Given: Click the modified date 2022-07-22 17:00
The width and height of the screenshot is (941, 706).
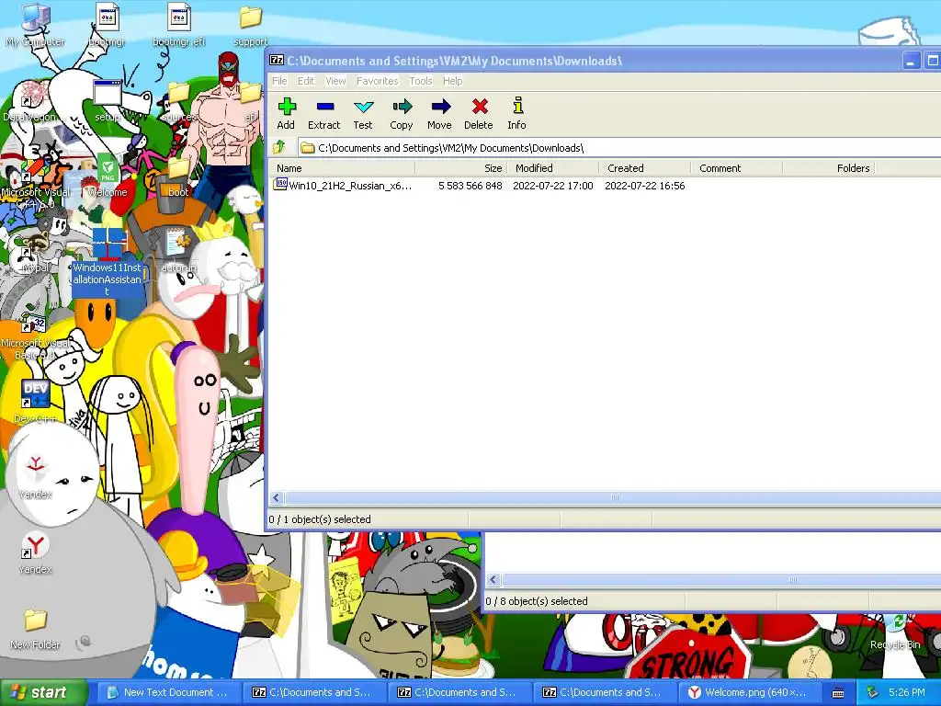Looking at the screenshot, I should pos(552,186).
